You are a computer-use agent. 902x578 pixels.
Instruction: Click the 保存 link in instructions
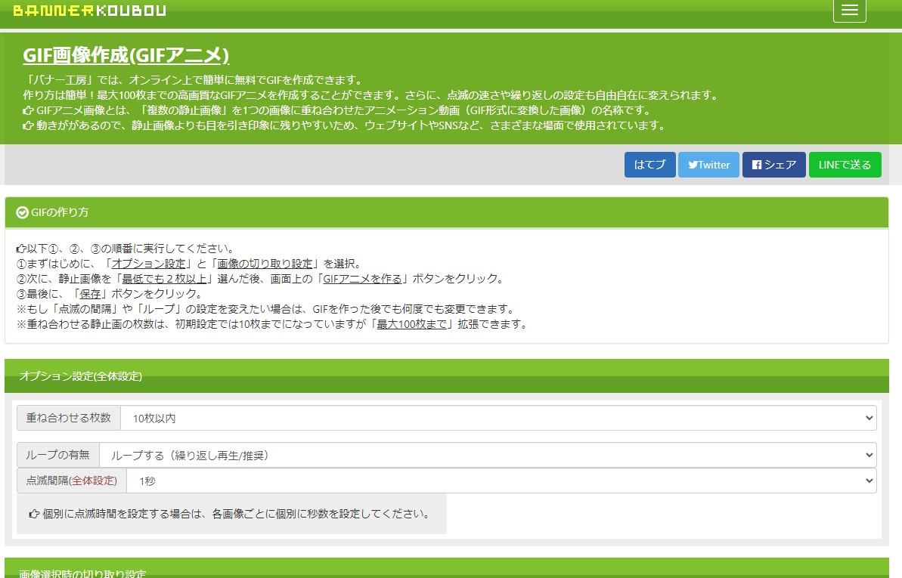point(90,294)
